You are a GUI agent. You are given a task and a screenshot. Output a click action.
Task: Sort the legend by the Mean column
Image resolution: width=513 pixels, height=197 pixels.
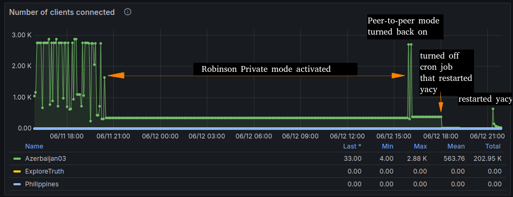456,146
